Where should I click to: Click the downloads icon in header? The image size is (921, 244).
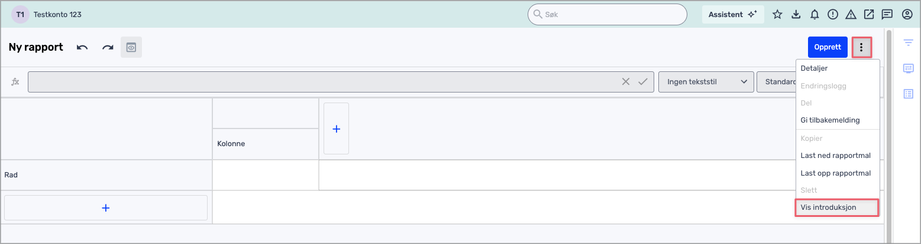pos(796,14)
